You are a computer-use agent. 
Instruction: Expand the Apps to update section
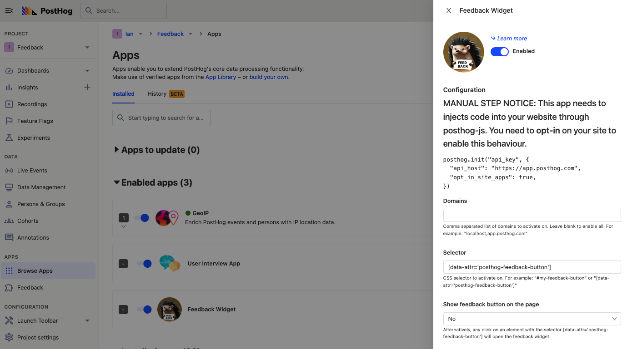point(117,150)
